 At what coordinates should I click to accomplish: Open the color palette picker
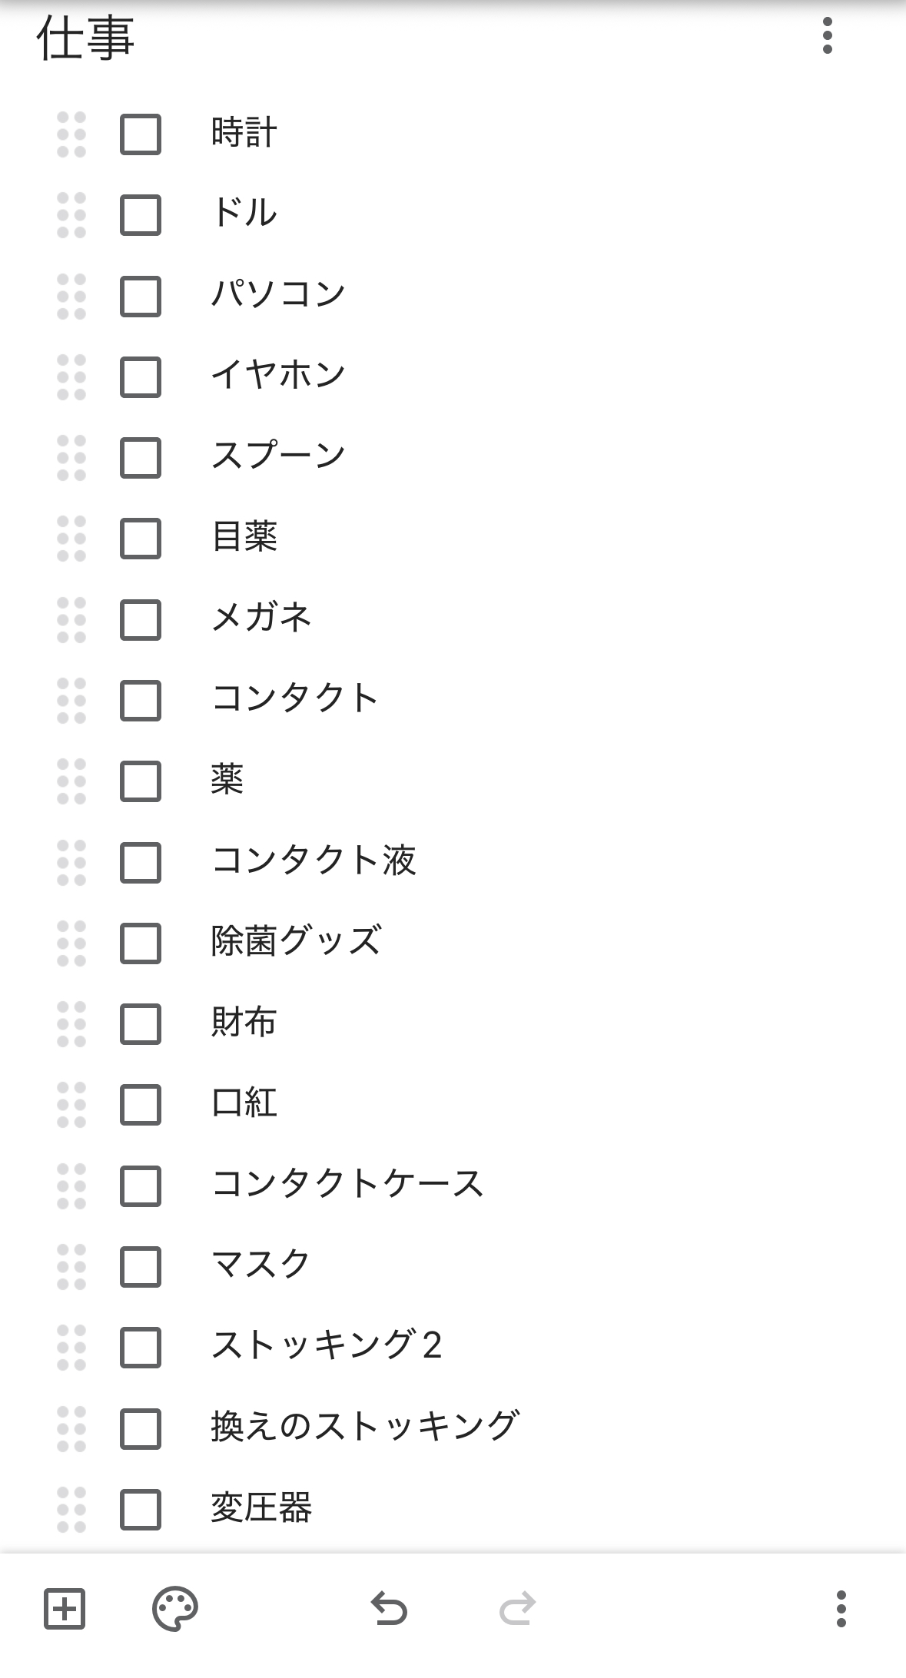(175, 1608)
